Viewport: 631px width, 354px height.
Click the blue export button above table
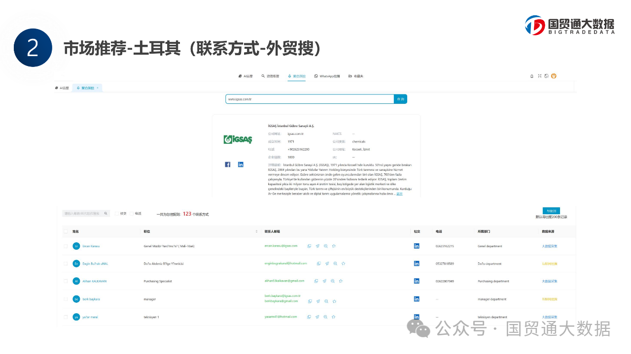(551, 211)
